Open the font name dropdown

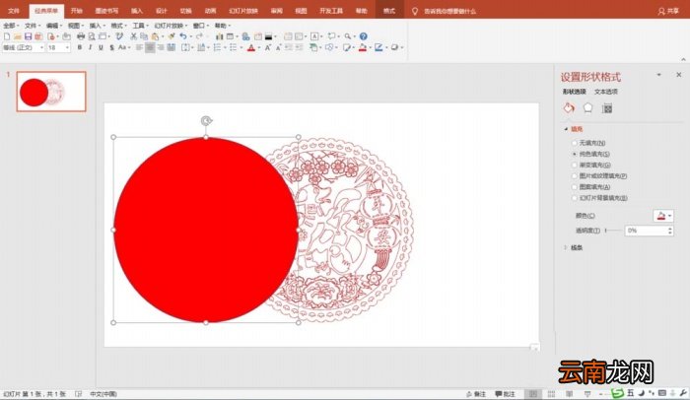pos(41,47)
